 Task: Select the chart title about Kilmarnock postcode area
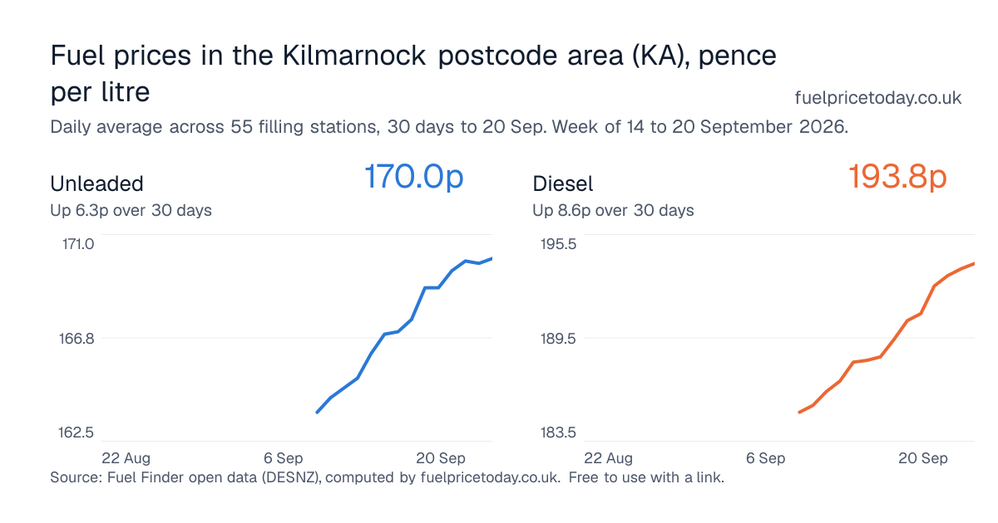click(413, 73)
